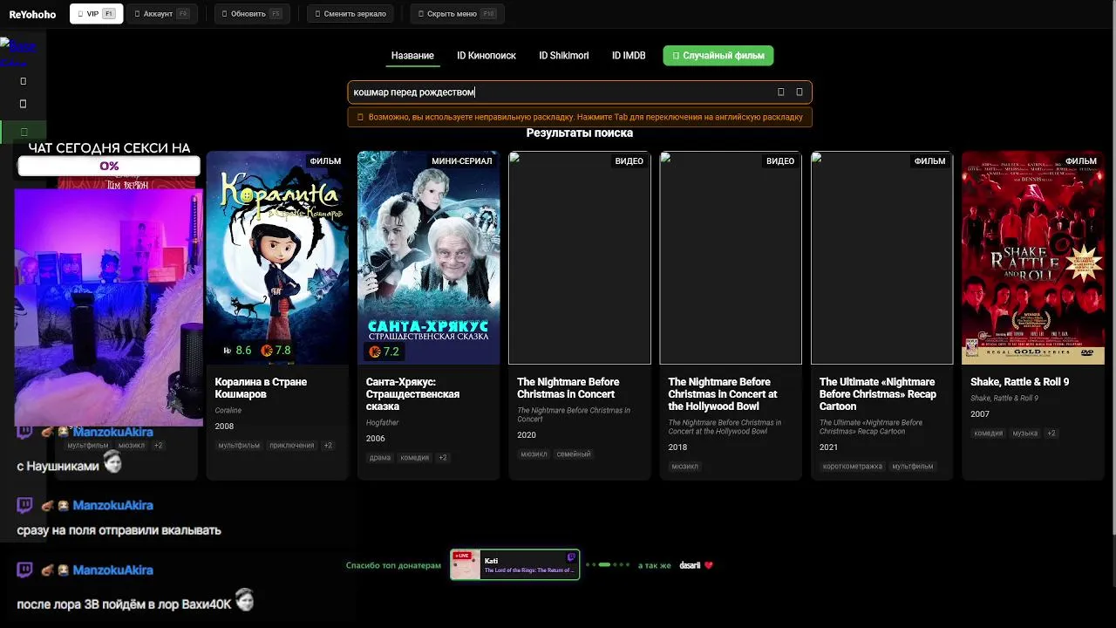Click the dasarii donor name
Image resolution: width=1116 pixels, height=628 pixels.
[690, 565]
